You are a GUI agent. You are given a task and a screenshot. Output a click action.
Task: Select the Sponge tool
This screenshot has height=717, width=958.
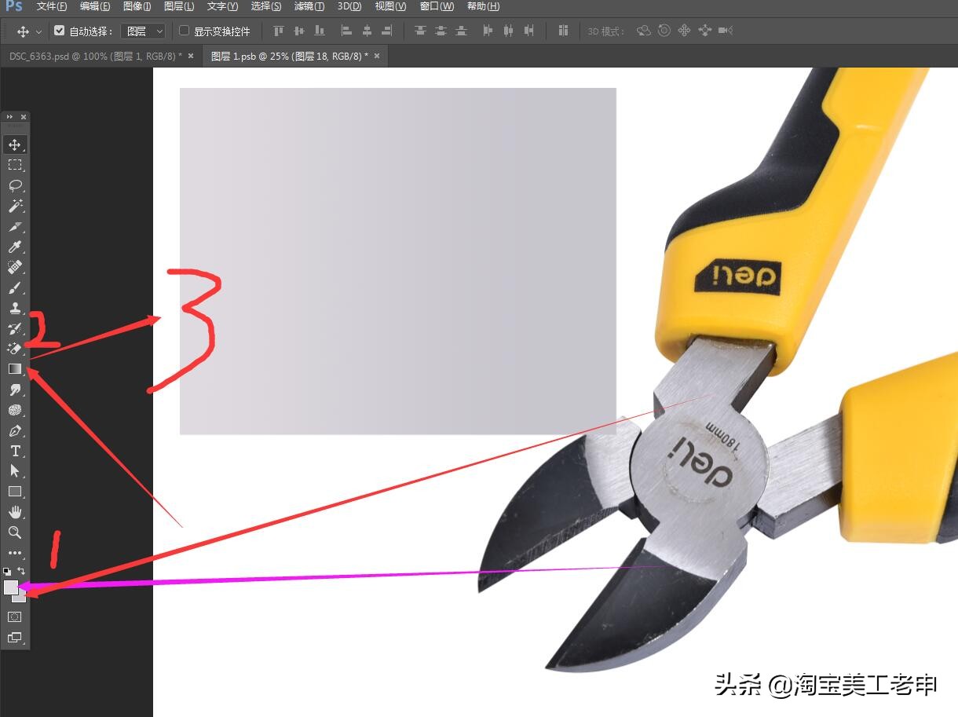click(15, 410)
